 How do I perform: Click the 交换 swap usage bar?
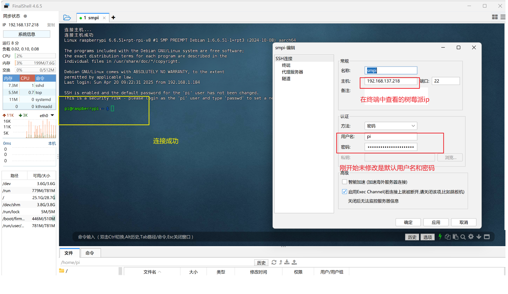tap(35, 70)
